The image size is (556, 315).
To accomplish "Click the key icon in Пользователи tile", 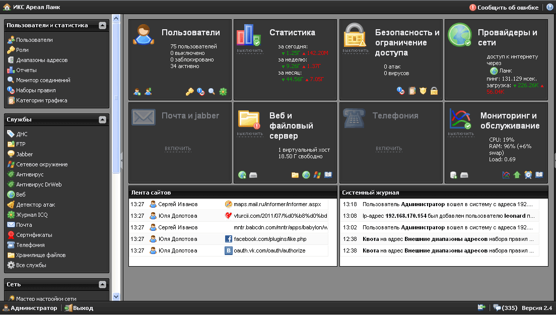I will tap(190, 92).
